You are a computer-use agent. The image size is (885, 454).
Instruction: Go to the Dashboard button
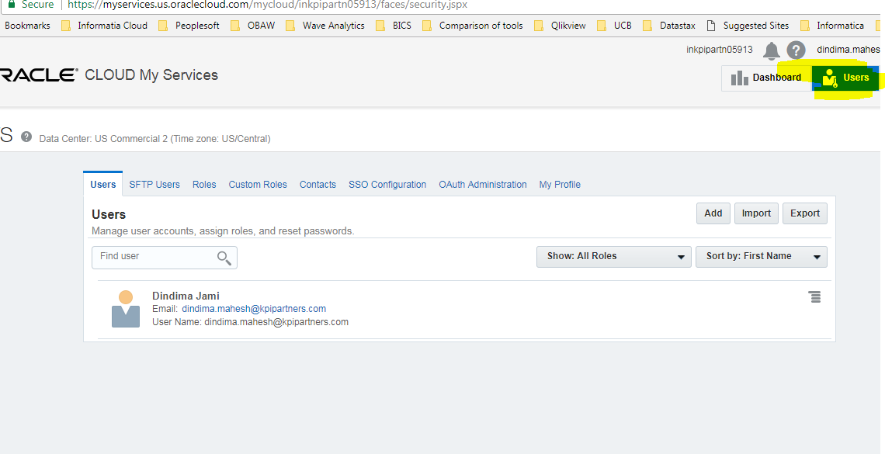(766, 78)
